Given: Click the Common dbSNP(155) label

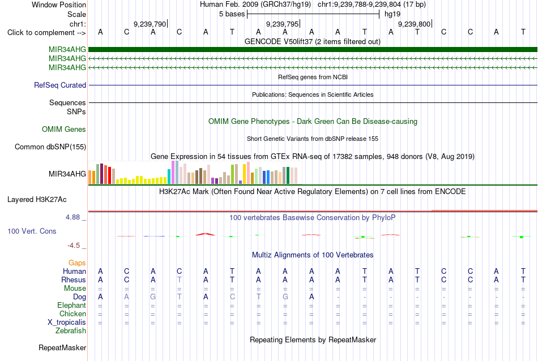Looking at the screenshot, I should click(x=50, y=147).
